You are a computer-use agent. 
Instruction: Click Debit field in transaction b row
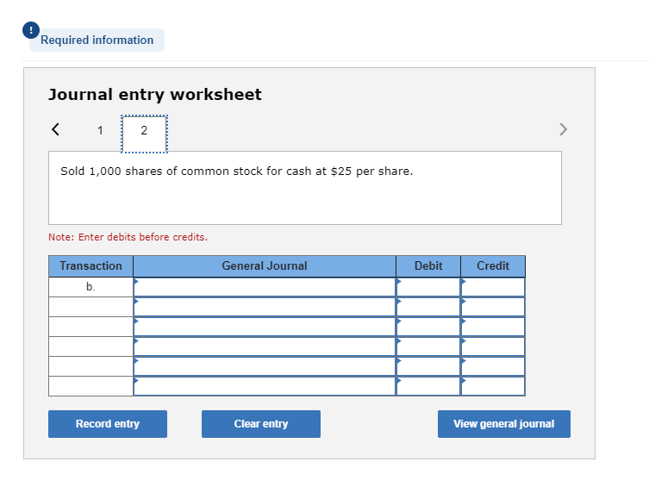[x=428, y=287]
